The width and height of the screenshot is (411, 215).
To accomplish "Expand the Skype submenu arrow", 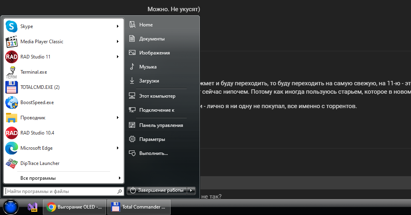I will coord(118,26).
